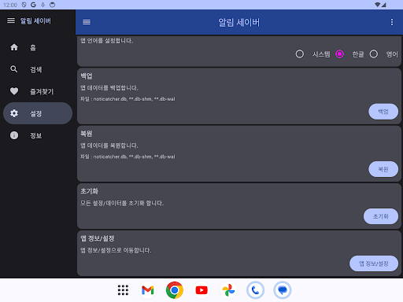Image resolution: width=403 pixels, height=302 pixels.
Task: Tap the Wi-Fi signal status icon
Action: tap(378, 5)
